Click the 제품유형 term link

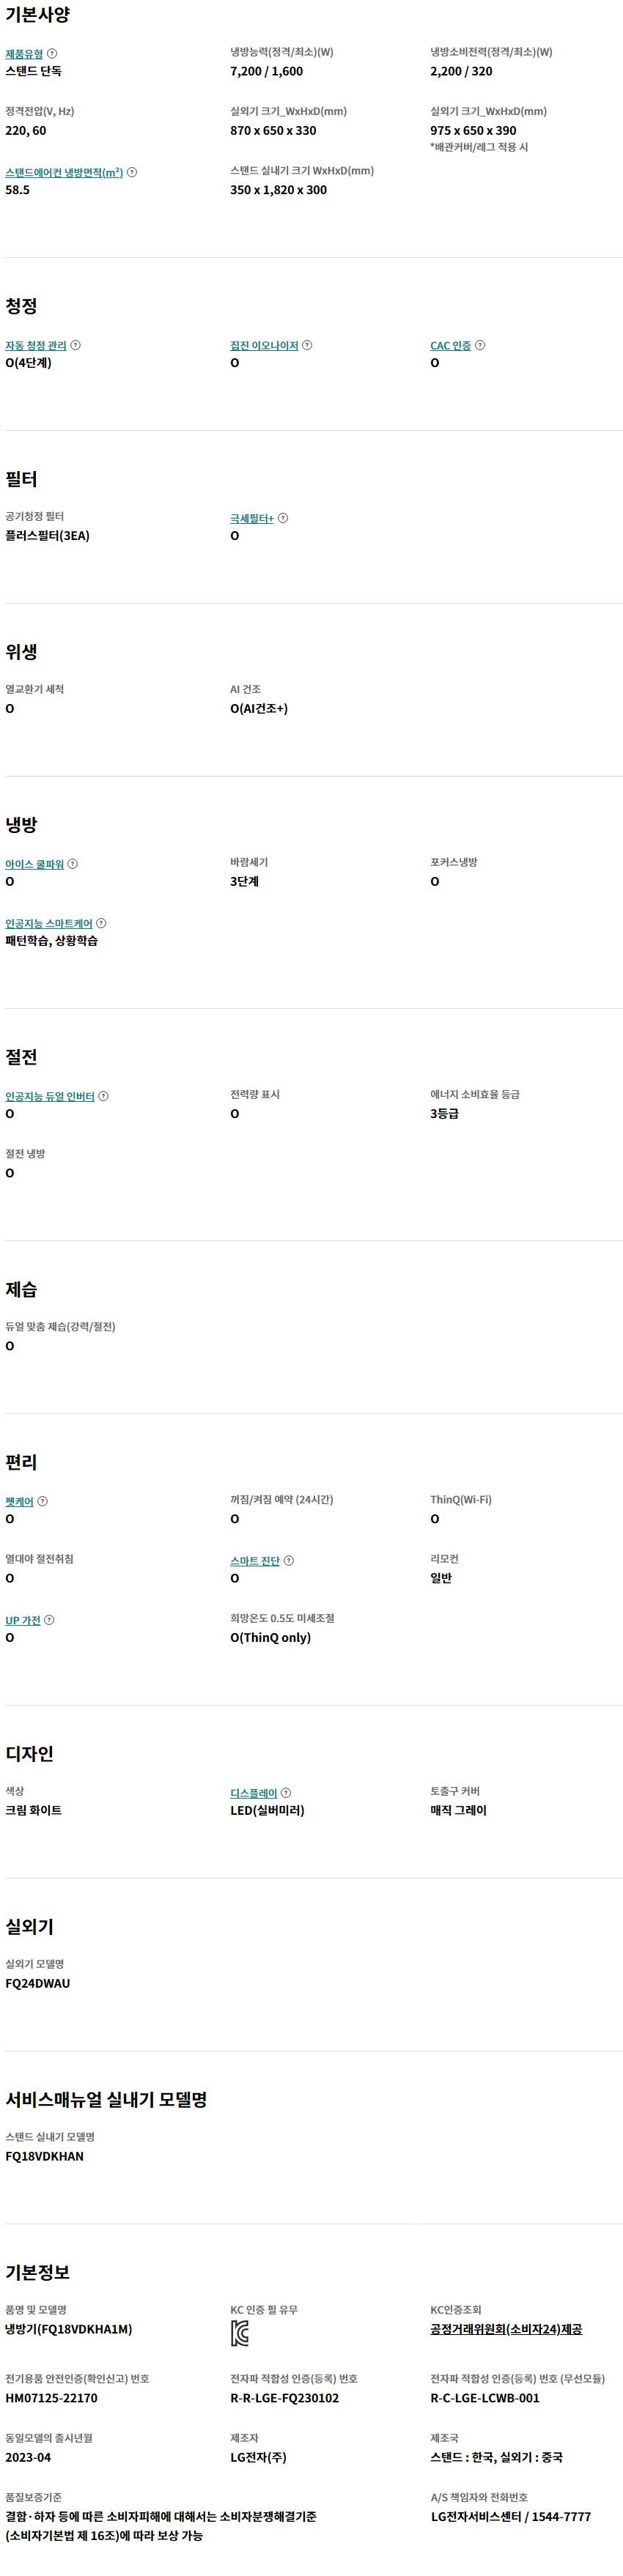[24, 54]
